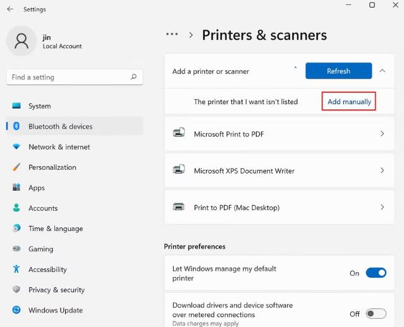Open Privacy & security settings
The image size is (404, 327).
(x=75, y=290)
